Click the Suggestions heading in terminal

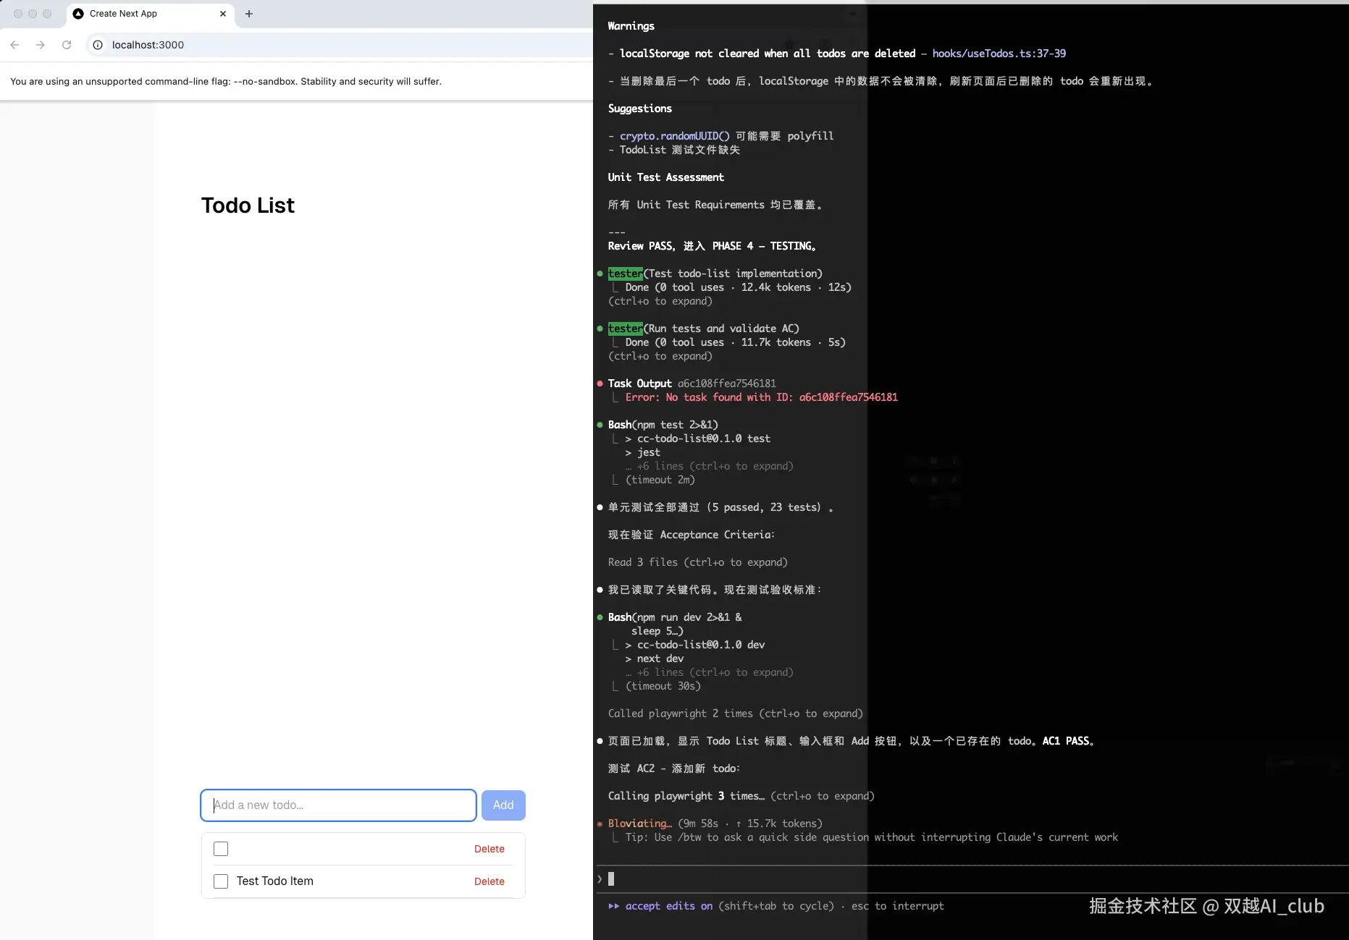[640, 109]
